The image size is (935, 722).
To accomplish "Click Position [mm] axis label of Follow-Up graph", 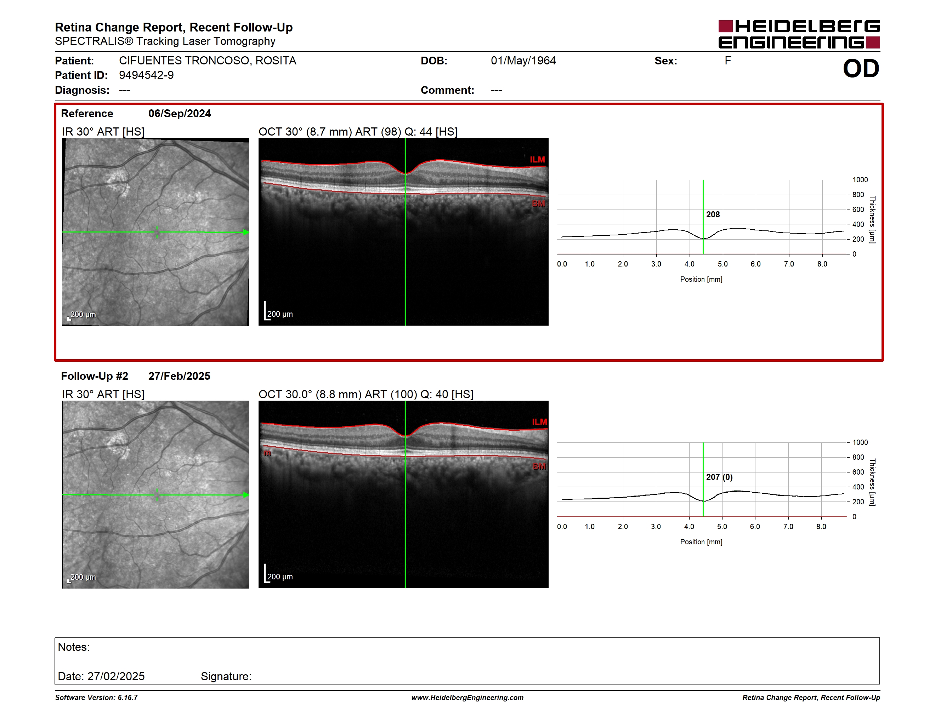I will [701, 542].
